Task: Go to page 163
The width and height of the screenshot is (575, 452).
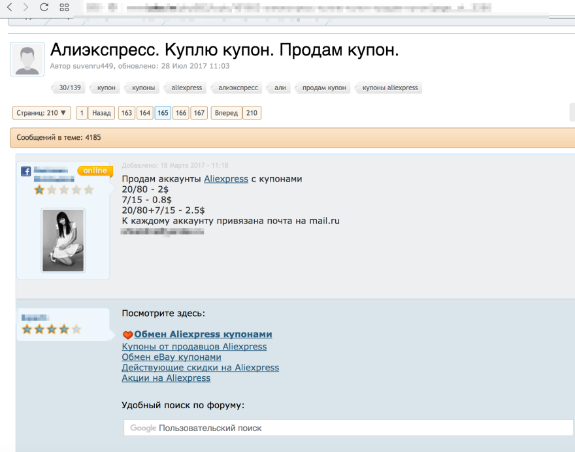Action: 127,113
